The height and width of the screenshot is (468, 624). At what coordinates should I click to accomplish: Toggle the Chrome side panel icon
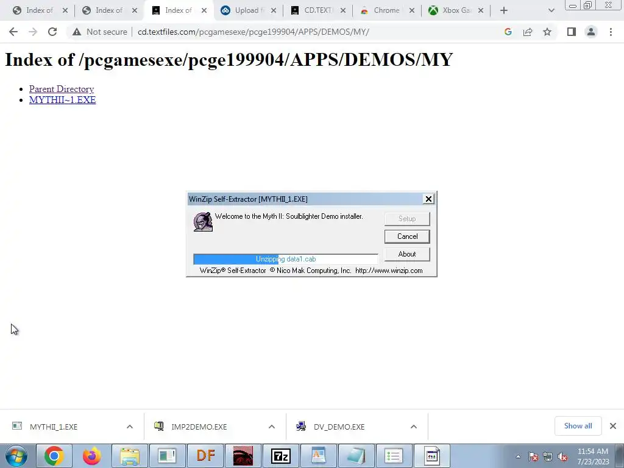point(572,32)
